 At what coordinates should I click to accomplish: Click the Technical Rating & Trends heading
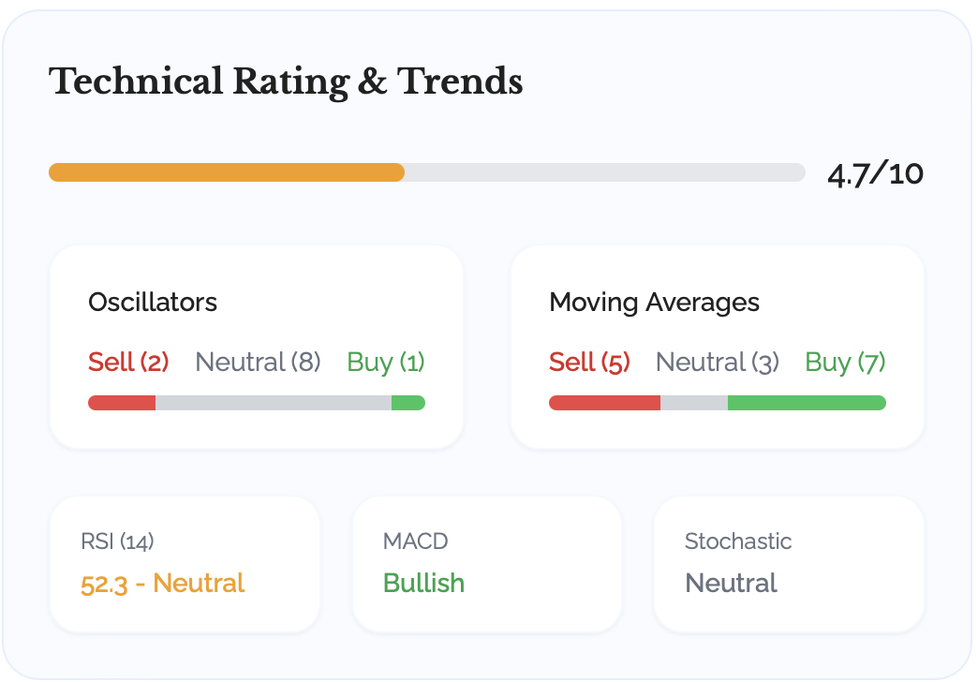pyautogui.click(x=286, y=82)
